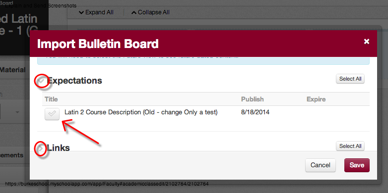Click Select All for Expectations
388x193 pixels.
pos(350,79)
